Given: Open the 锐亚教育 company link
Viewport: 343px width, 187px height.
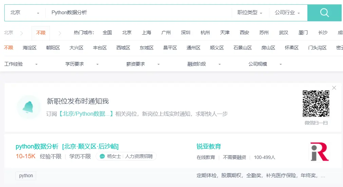Looking at the screenshot, I should [209, 146].
